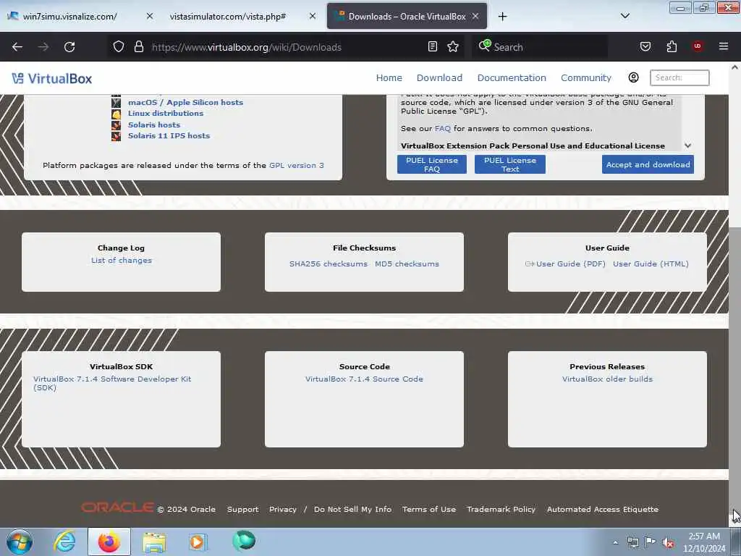This screenshot has width=741, height=556.
Task: Open the shield tracking protection icon
Action: (119, 46)
